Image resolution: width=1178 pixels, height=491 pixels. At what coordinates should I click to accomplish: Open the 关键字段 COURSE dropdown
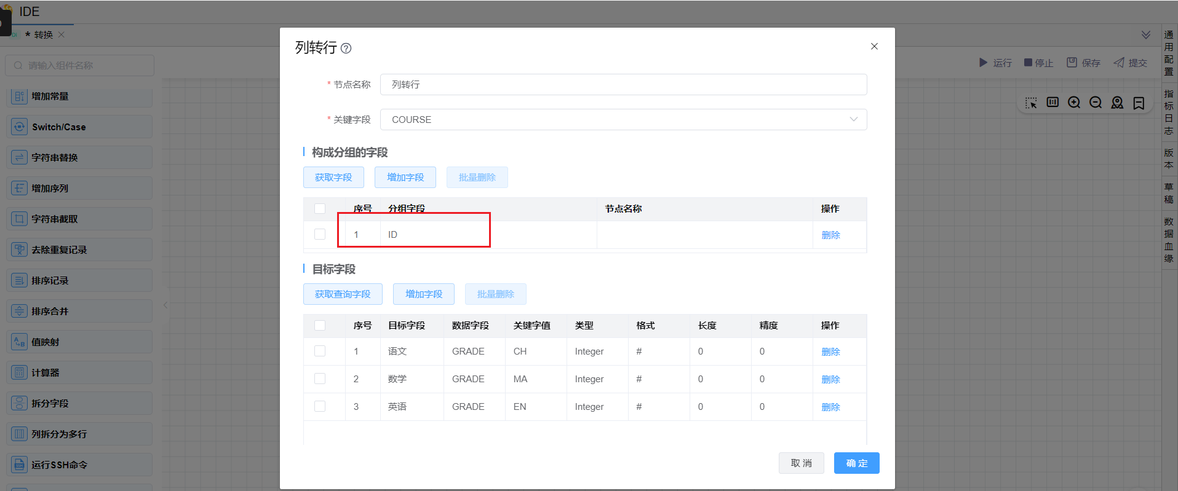coord(623,119)
